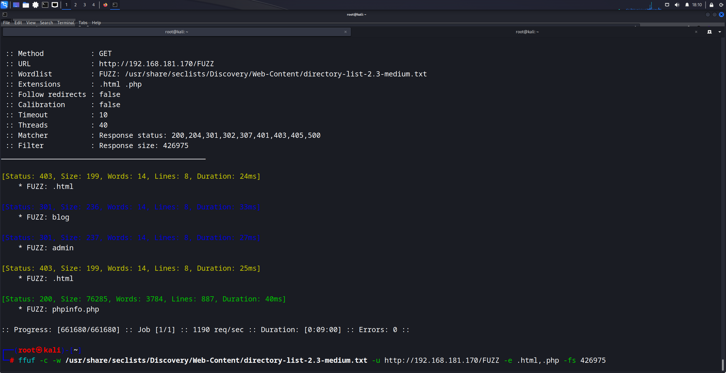The height and width of the screenshot is (373, 726).
Task: Click the terminal window title icon
Action: coord(5,14)
